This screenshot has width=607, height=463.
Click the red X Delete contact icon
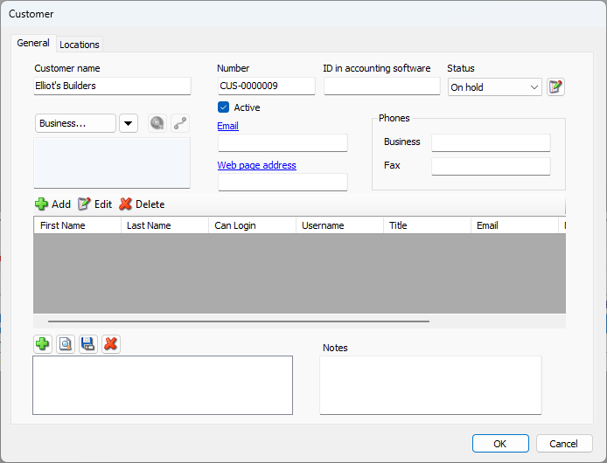125,204
